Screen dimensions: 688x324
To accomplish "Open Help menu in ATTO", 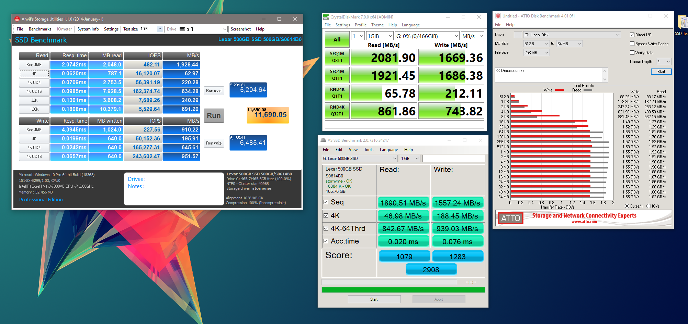I will pos(510,25).
